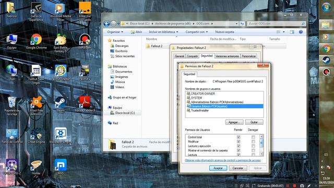Image resolution: width=334 pixels, height=188 pixels.
Task: Open the Compartir properties tab
Action: (x=192, y=56)
